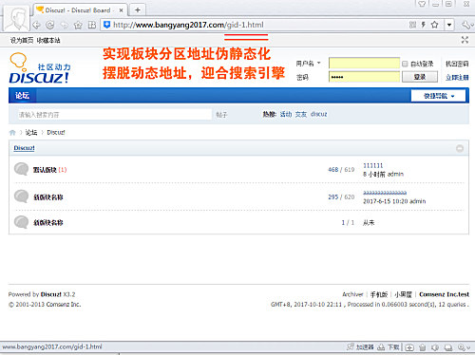
Task: Reload the page with the refresh icon
Action: (x=50, y=25)
